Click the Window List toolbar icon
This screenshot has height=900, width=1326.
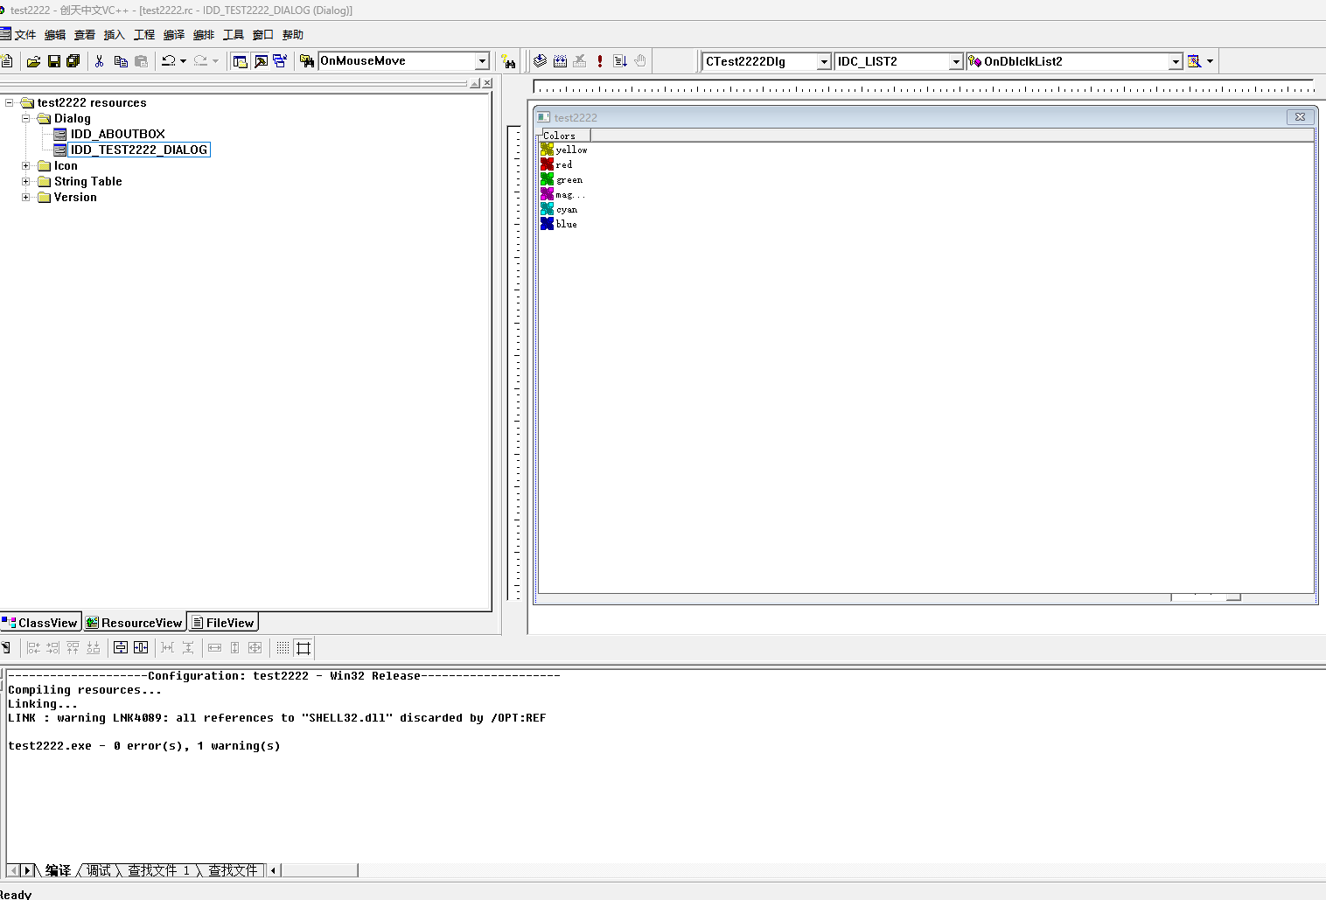[x=280, y=61]
